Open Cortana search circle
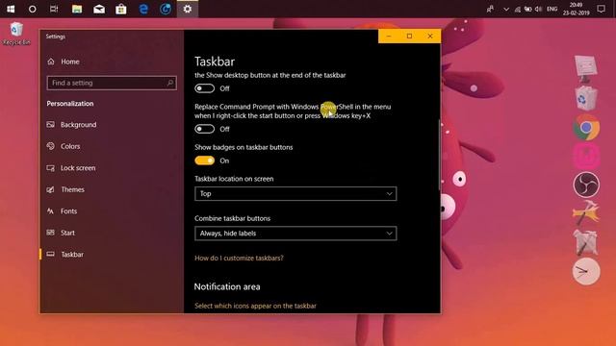 (32, 9)
